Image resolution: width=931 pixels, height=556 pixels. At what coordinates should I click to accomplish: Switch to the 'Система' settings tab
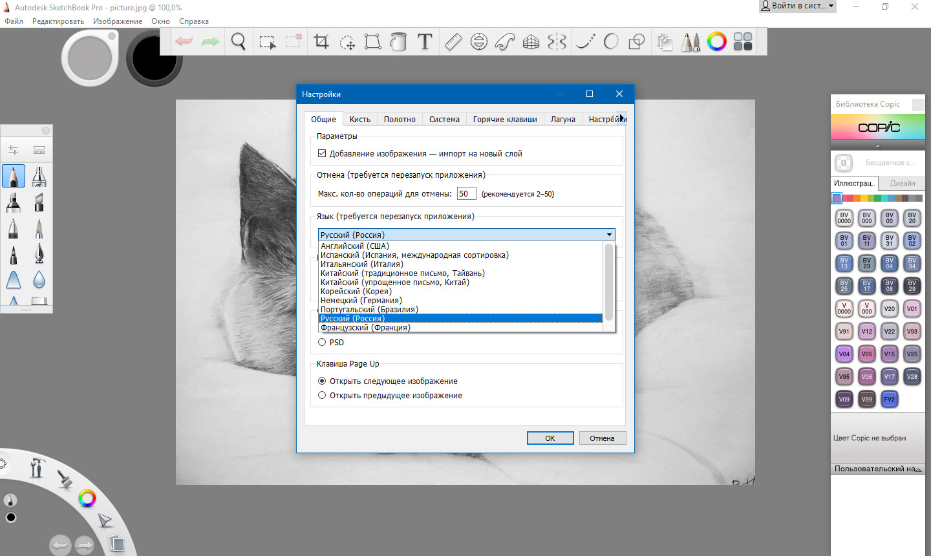pyautogui.click(x=444, y=119)
